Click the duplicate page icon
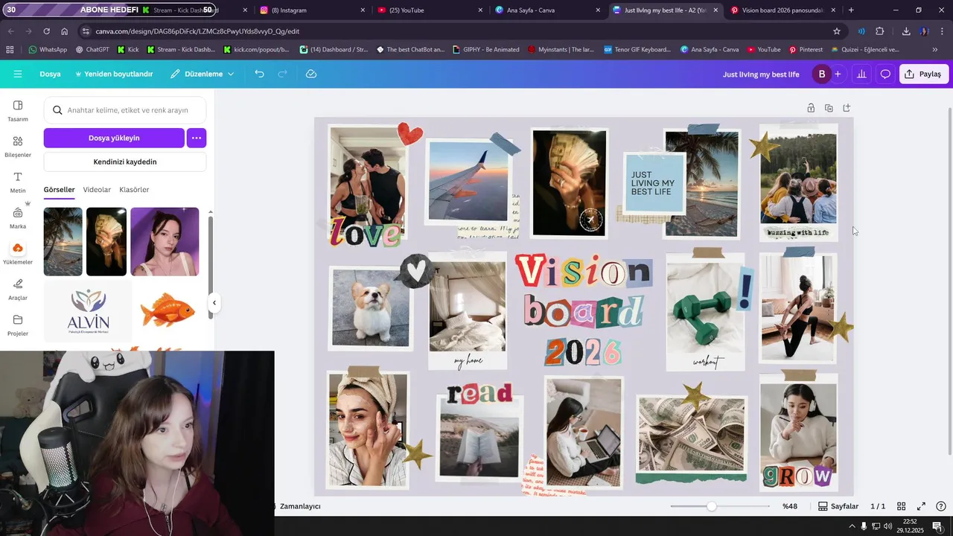This screenshot has width=953, height=536. click(x=829, y=108)
